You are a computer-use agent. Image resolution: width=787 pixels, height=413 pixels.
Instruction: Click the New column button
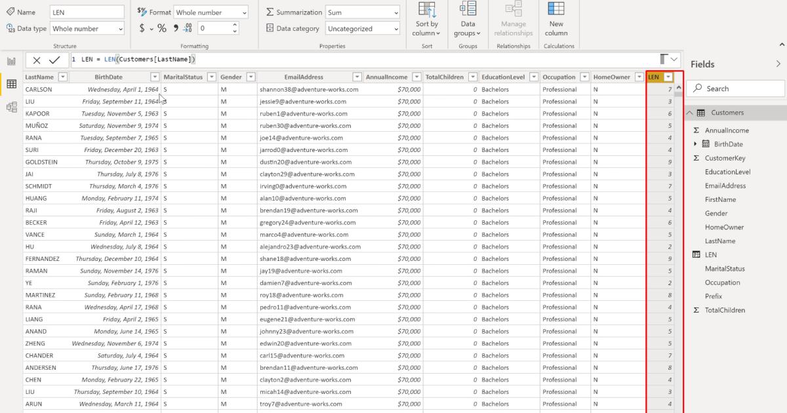pyautogui.click(x=555, y=20)
